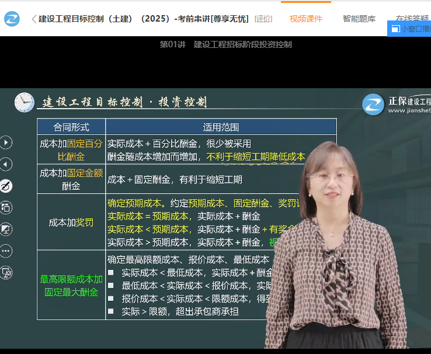Open the three-dots more options icon

click(x=6, y=250)
